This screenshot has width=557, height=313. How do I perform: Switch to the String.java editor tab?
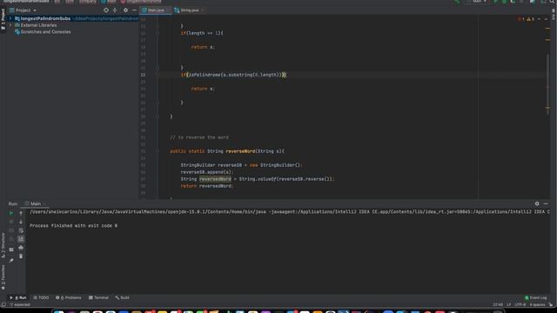click(189, 10)
